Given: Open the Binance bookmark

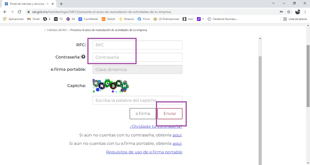Looking at the screenshot, I should pyautogui.click(x=126, y=19).
